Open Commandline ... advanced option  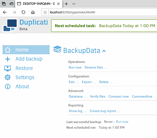[x=144, y=96]
